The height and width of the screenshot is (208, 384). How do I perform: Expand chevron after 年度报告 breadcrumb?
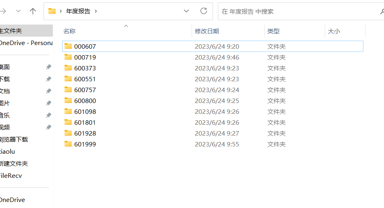point(96,11)
